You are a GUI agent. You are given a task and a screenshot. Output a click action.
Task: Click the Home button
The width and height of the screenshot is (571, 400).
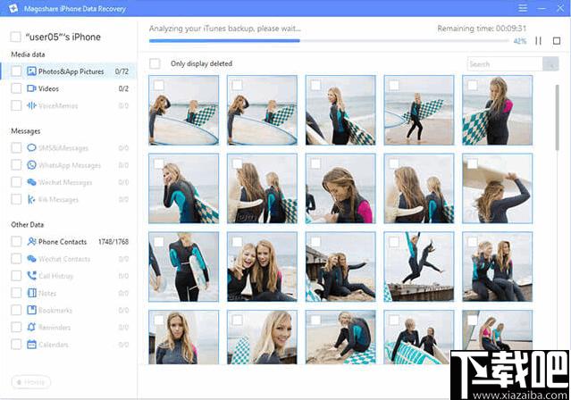click(x=31, y=382)
